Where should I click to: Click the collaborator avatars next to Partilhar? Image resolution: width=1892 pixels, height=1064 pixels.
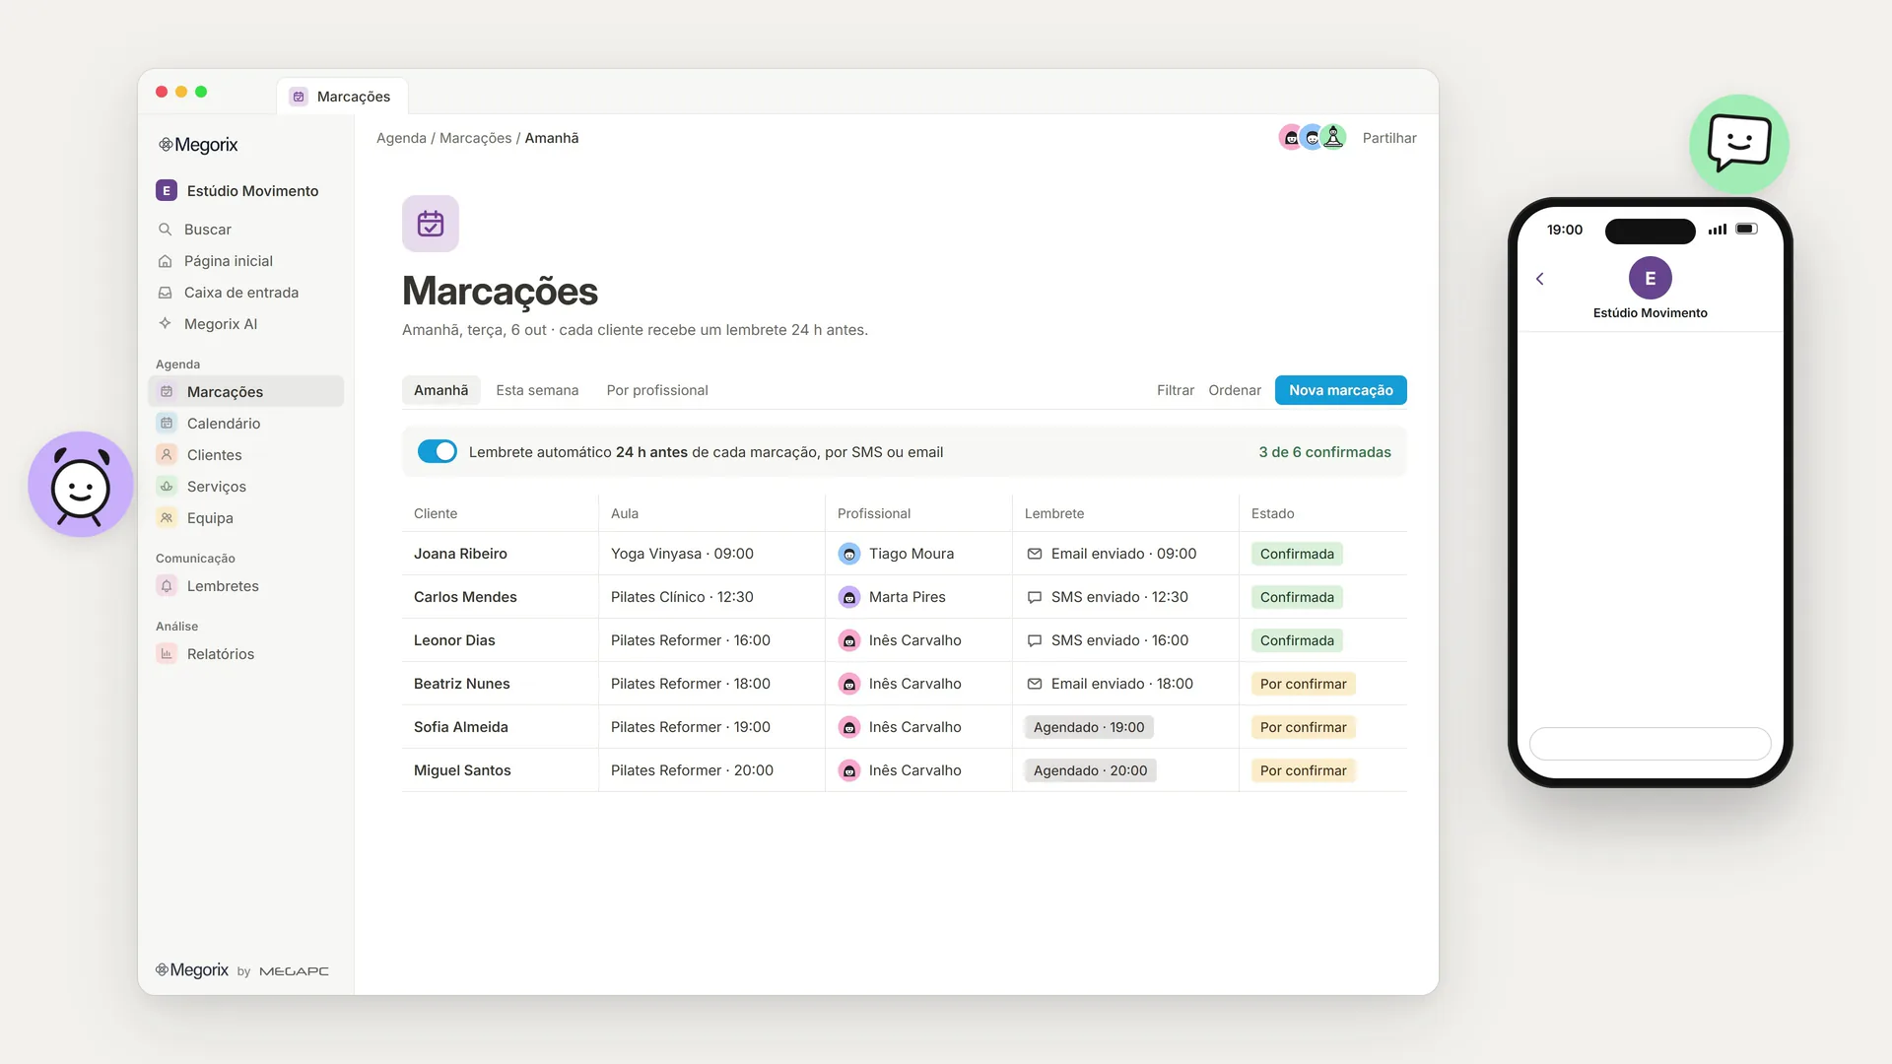click(x=1313, y=138)
